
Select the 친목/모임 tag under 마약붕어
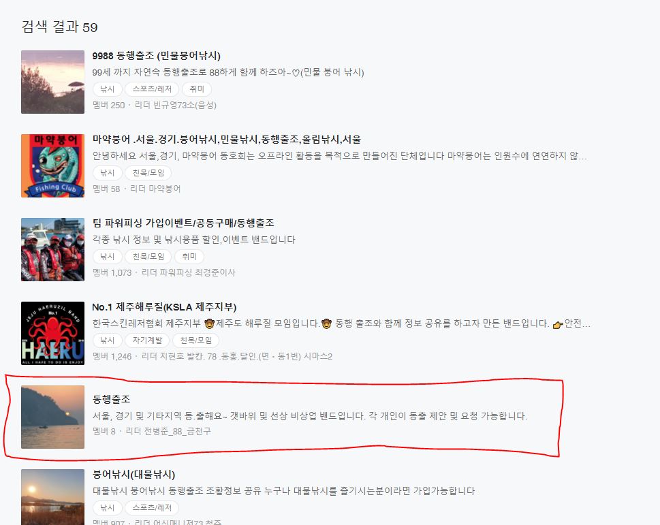tap(148, 172)
